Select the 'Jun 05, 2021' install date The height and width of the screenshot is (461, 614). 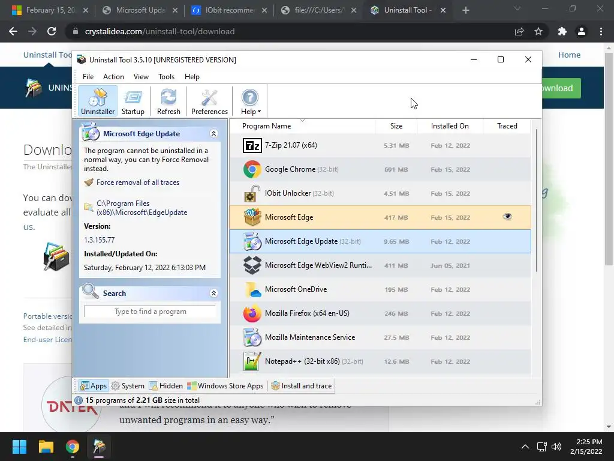coord(450,265)
